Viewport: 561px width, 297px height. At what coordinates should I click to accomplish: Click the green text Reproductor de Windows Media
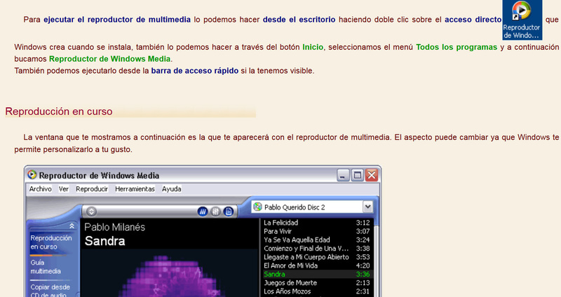pos(110,59)
